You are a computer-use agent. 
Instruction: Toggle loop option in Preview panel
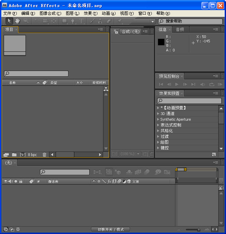tap(212, 84)
